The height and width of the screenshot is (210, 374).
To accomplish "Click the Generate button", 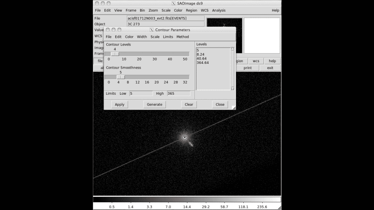I will coord(155,105).
